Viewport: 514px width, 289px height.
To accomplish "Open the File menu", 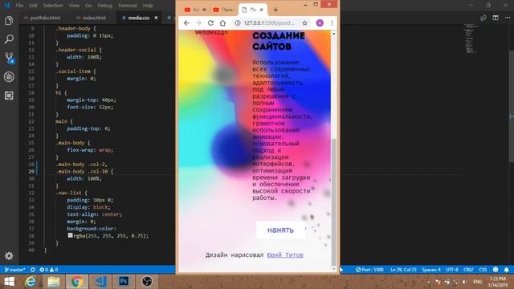I will pyautogui.click(x=19, y=6).
